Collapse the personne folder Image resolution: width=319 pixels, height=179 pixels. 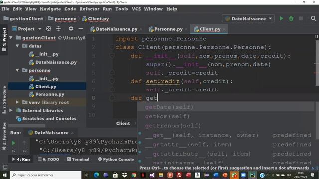tap(18, 70)
